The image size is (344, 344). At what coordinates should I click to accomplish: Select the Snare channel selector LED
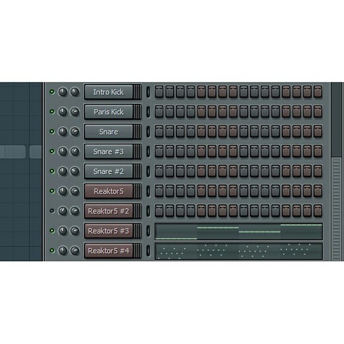pyautogui.click(x=148, y=132)
